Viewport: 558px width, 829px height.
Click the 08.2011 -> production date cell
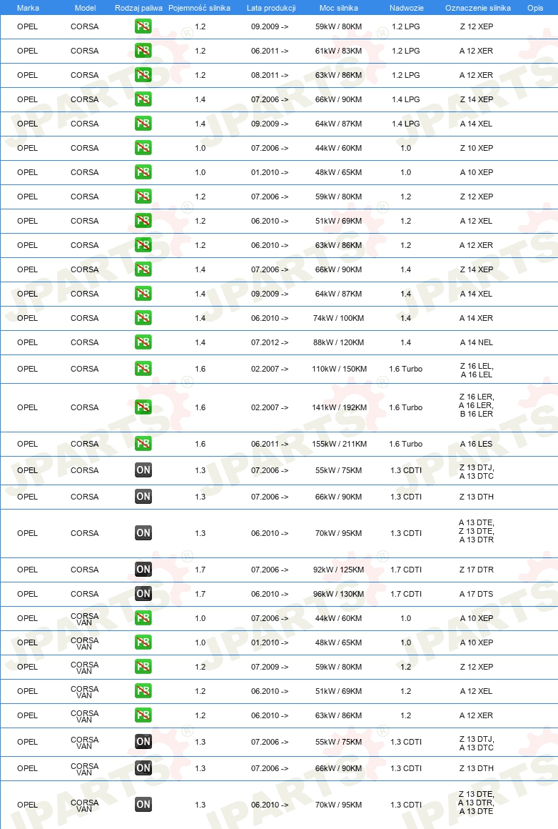pos(269,75)
